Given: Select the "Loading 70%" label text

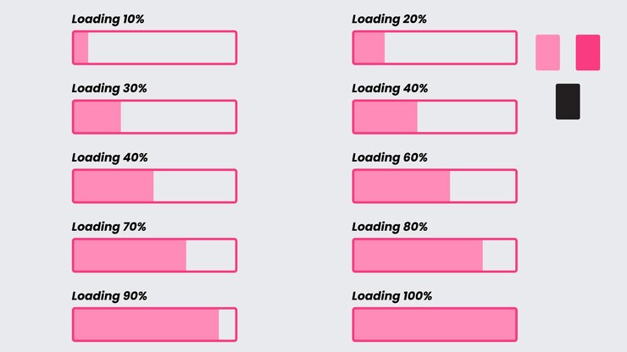Looking at the screenshot, I should 108,227.
